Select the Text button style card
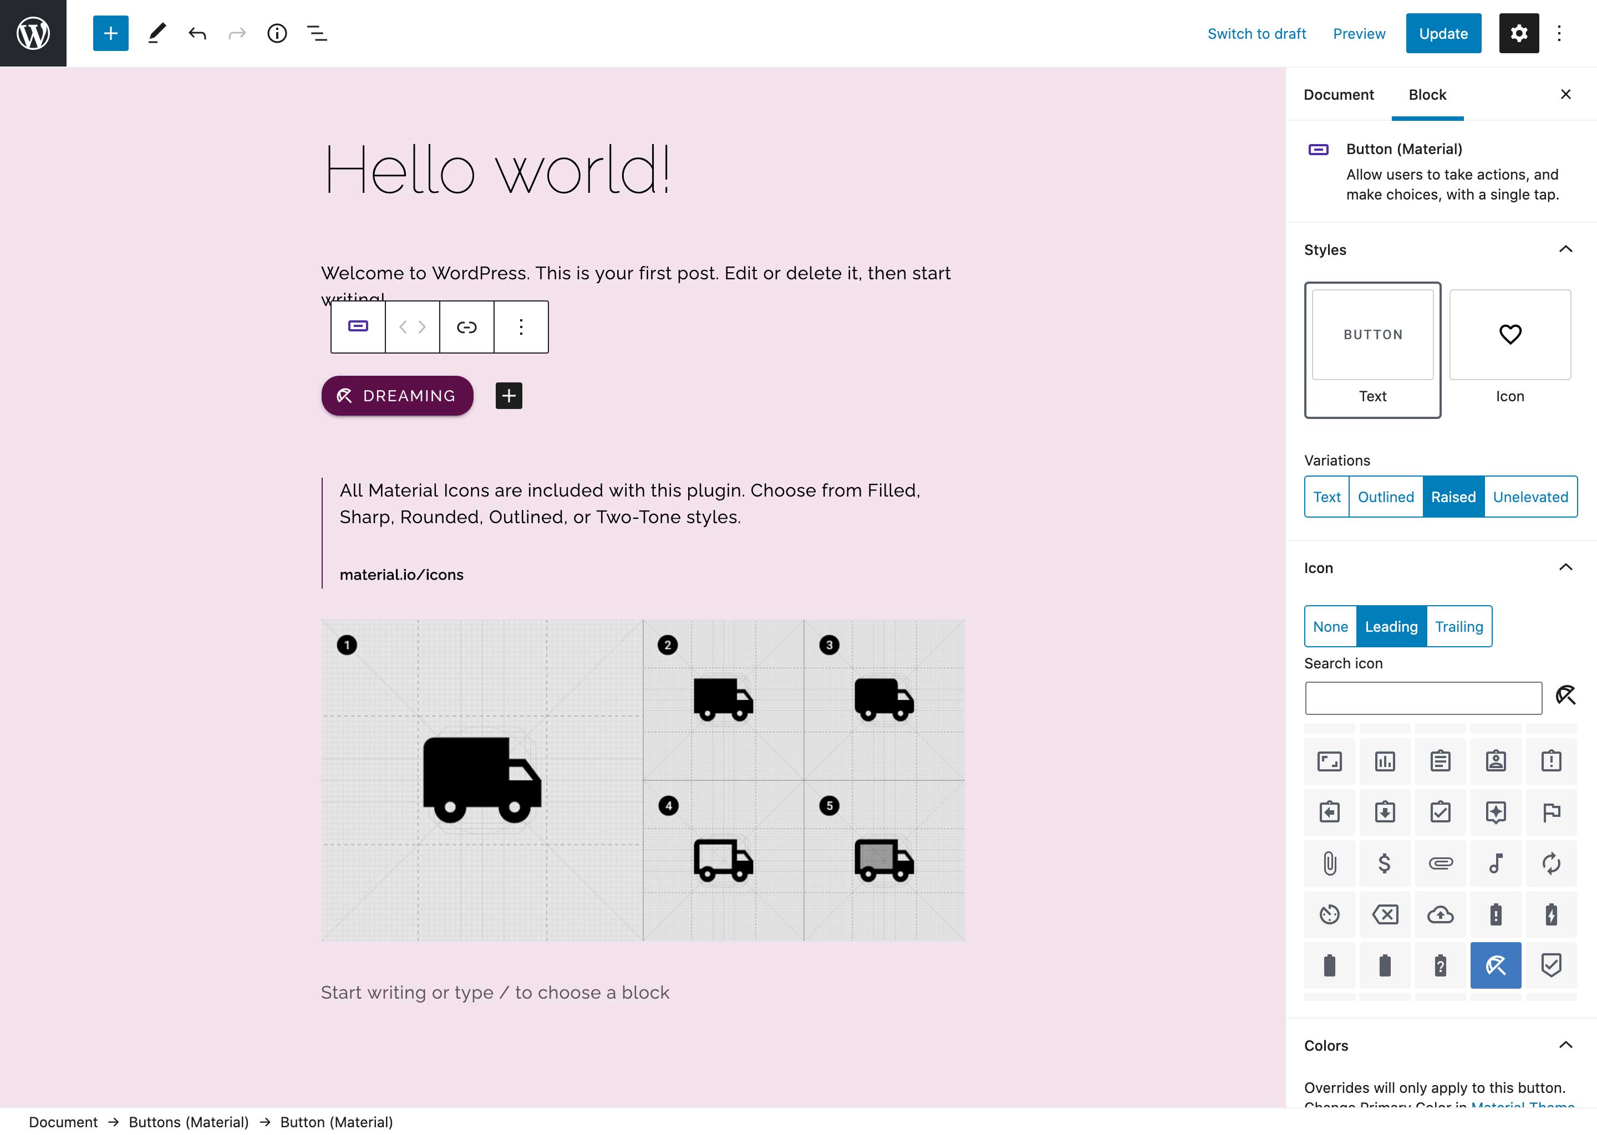1597x1135 pixels. (1372, 350)
